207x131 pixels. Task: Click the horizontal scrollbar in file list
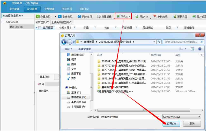click(144, 110)
